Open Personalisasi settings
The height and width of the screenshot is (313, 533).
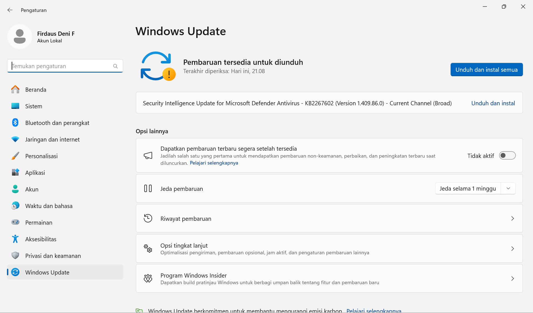pos(65,156)
